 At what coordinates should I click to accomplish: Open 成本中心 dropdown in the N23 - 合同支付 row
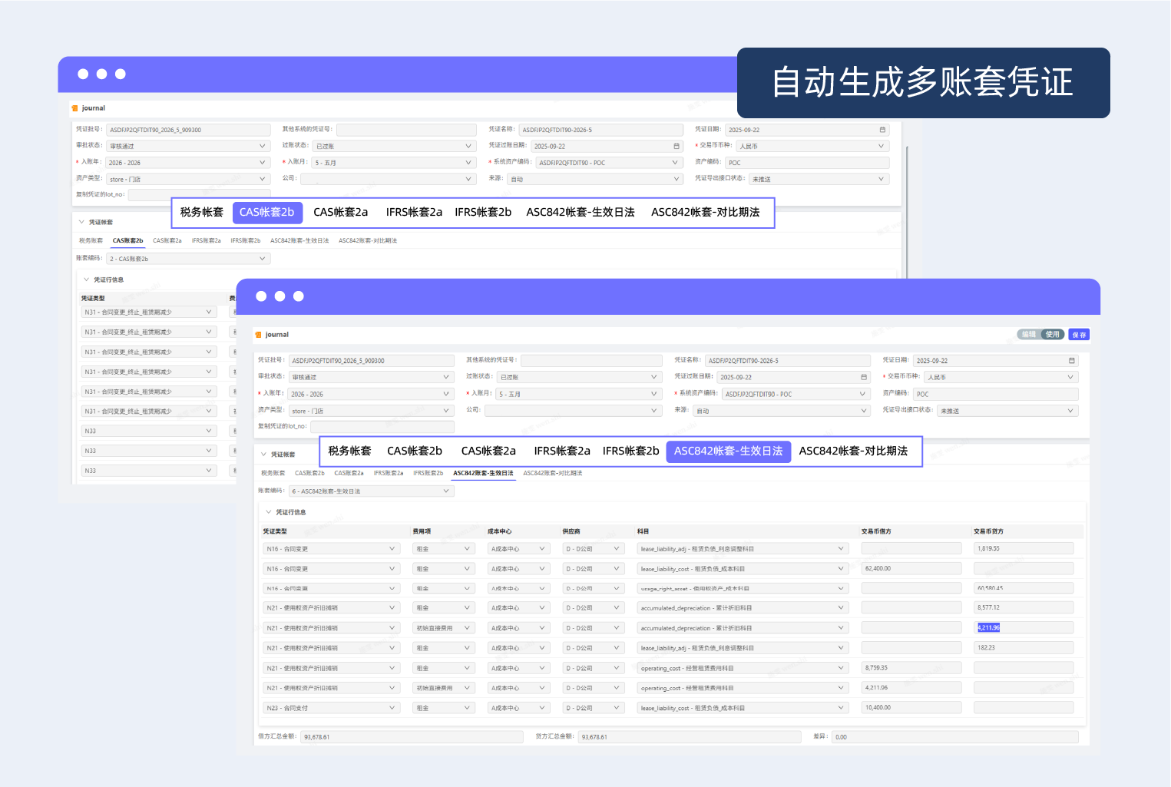(x=518, y=707)
